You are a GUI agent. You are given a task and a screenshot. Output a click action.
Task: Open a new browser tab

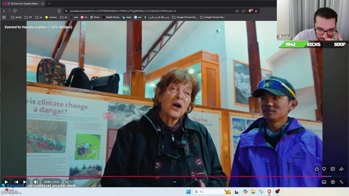point(49,4)
